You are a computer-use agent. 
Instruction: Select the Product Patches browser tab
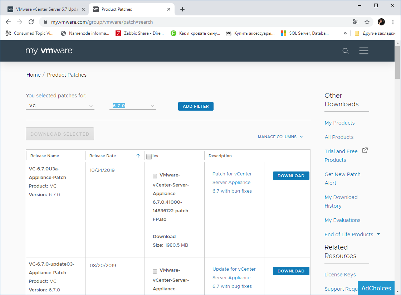(x=131, y=9)
